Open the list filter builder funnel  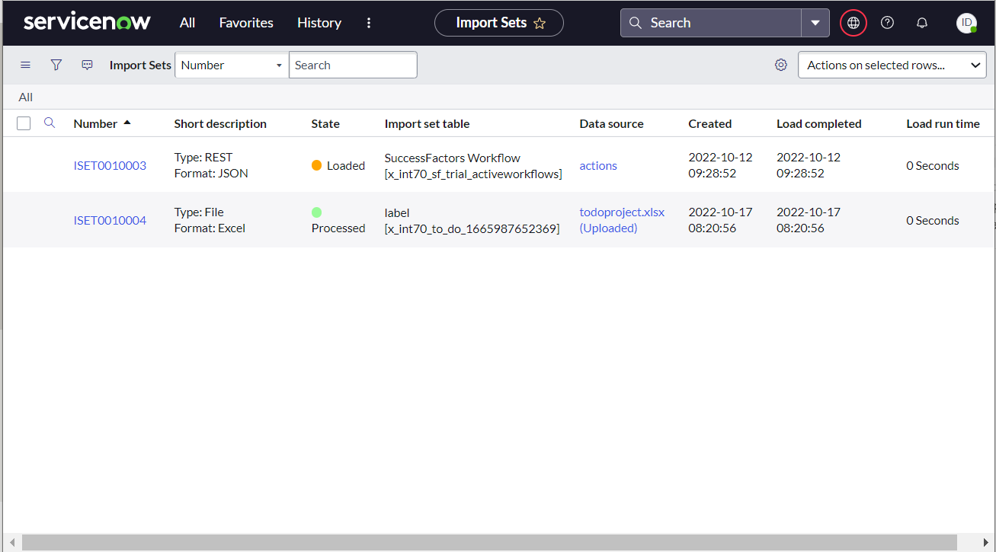coord(56,65)
